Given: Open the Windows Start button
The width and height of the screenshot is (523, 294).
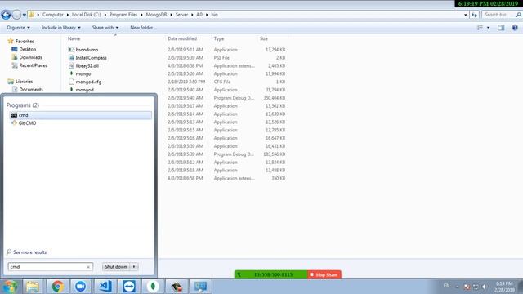Looking at the screenshot, I should click(x=10, y=287).
